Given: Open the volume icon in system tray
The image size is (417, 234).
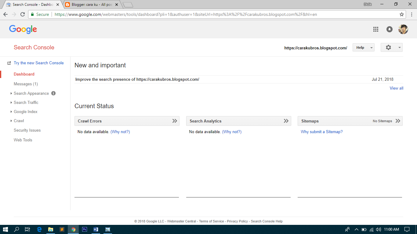Looking at the screenshot, I should click(x=379, y=229).
